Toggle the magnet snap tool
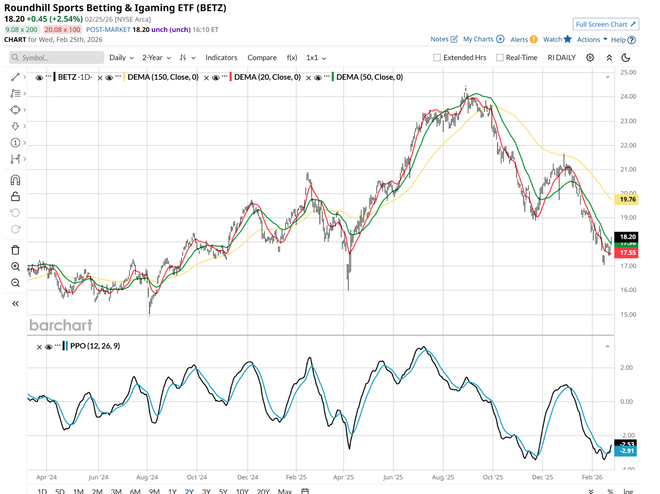Viewport: 660px width, 494px height. pos(15,180)
